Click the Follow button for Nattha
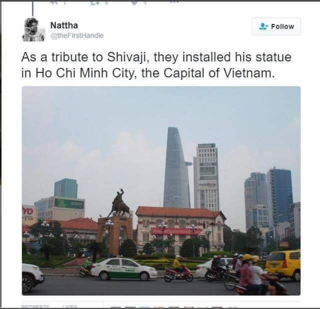Screen dimensions: 320x309 point(276,27)
